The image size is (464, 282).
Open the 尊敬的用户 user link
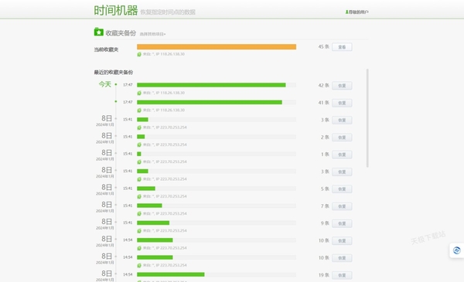pos(358,12)
